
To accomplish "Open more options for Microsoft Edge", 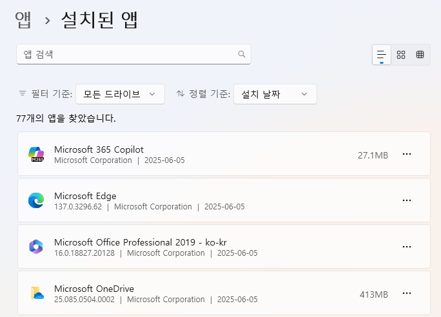I will tap(407, 200).
